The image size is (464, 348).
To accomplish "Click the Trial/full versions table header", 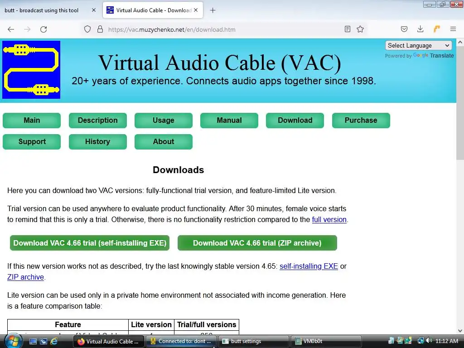I will (x=207, y=324).
